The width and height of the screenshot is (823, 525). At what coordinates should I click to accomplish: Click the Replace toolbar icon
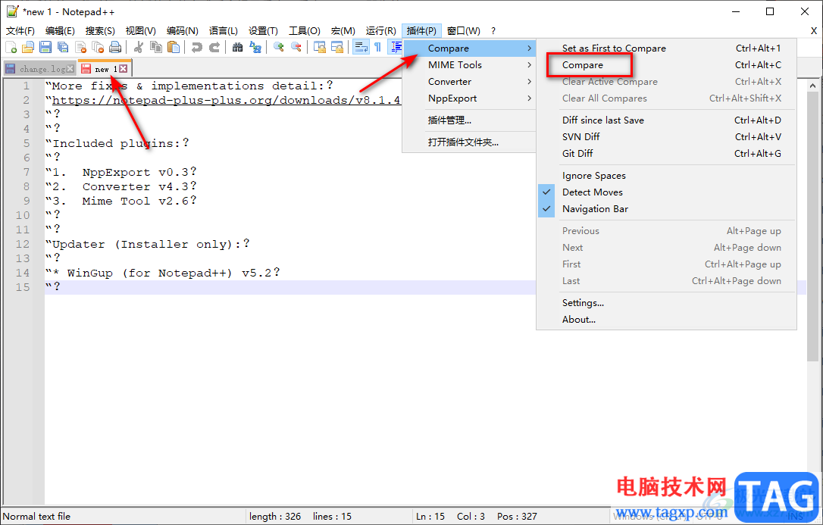(x=255, y=48)
